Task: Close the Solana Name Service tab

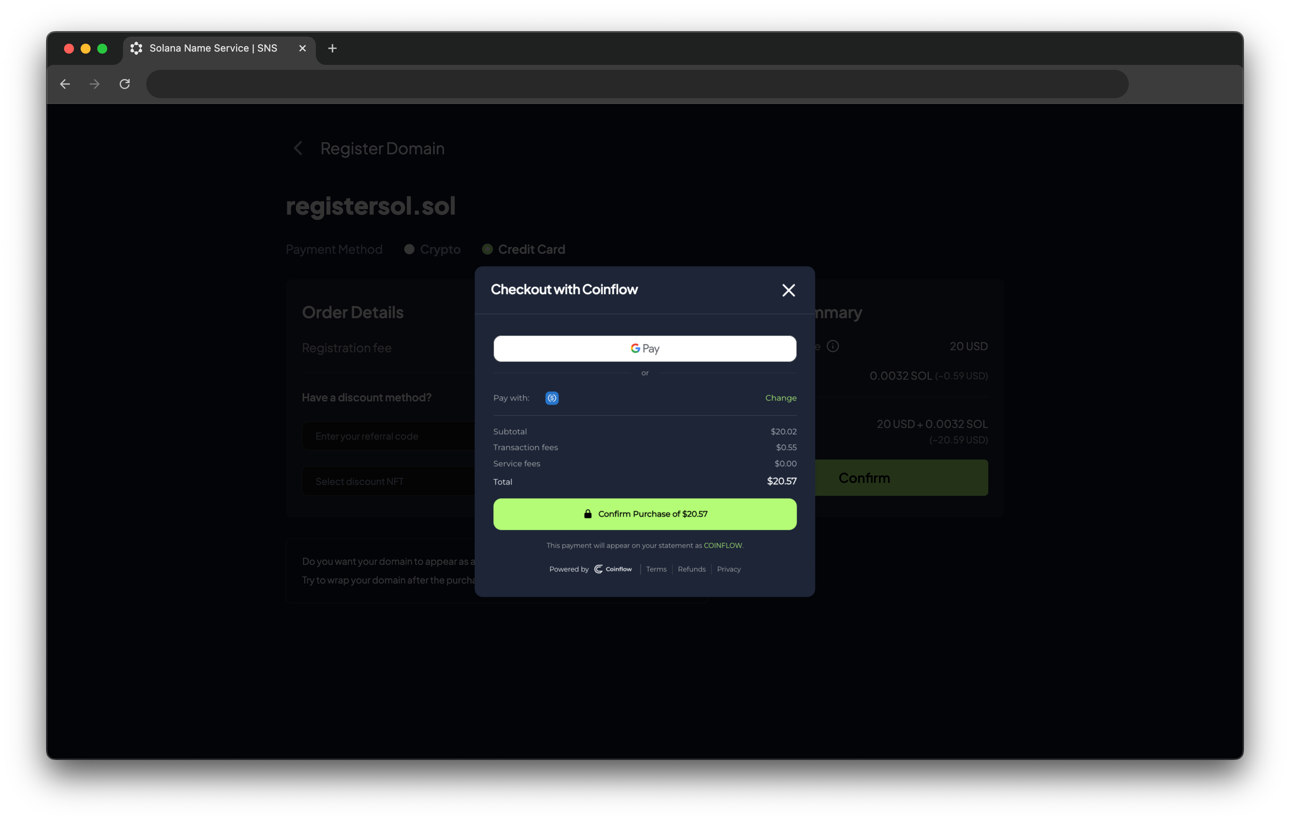Action: pos(302,48)
